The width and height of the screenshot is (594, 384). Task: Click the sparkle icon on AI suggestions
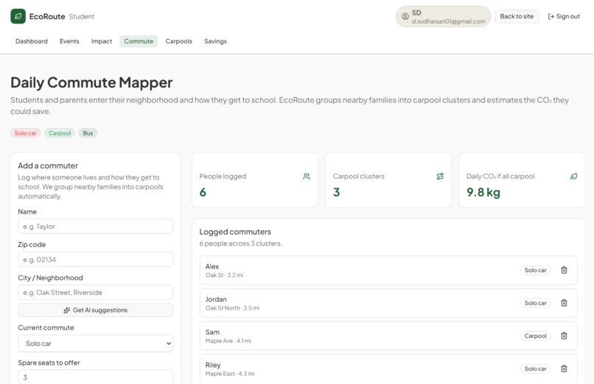pos(66,310)
